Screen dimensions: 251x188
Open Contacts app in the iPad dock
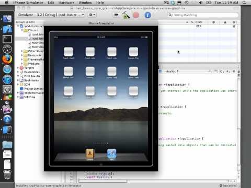coord(90,154)
